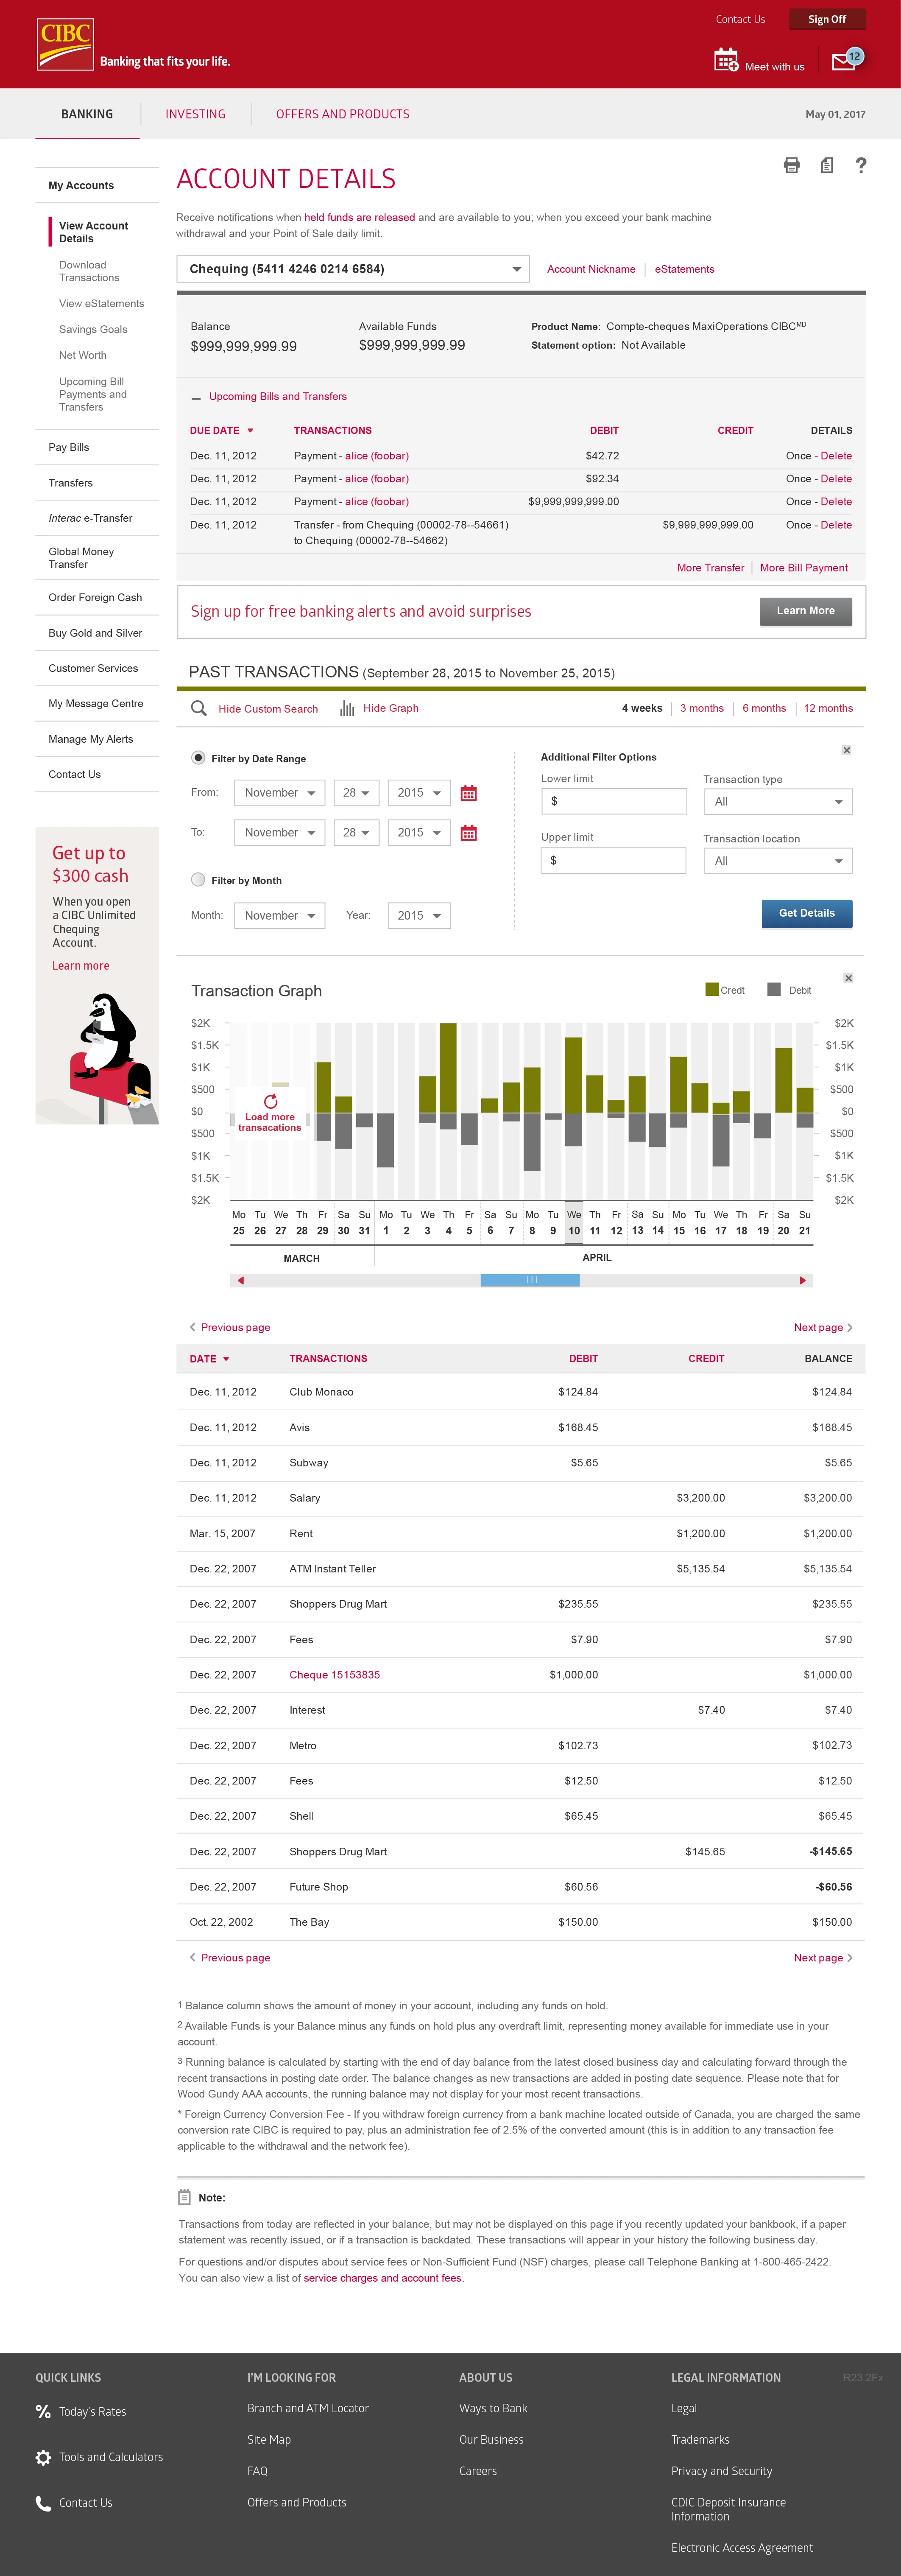
Task: Open the help question mark icon
Action: pyautogui.click(x=861, y=166)
